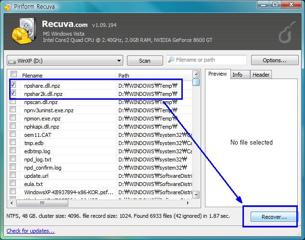Sort by the Filename column header

(68, 75)
